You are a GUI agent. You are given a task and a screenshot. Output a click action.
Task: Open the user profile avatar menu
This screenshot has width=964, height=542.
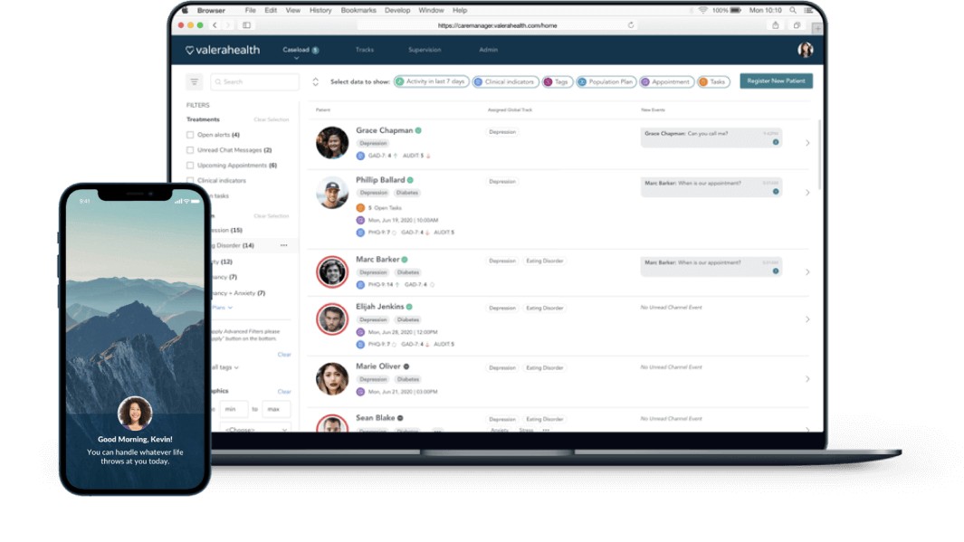tap(805, 51)
